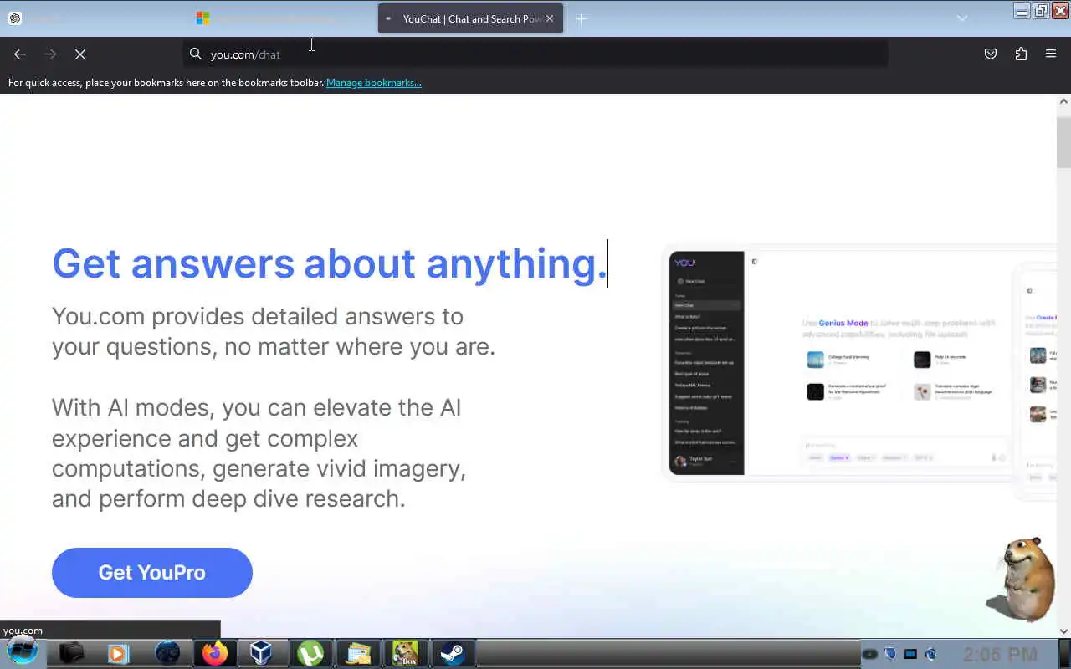Open the Save to Pocket icon
1071x669 pixels.
point(991,54)
